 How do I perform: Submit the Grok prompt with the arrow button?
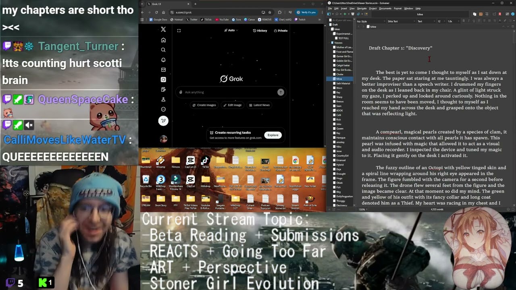(281, 92)
